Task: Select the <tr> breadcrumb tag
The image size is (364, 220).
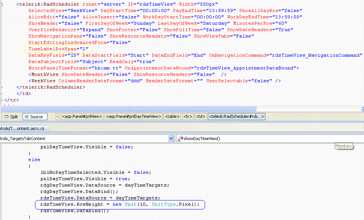Action: pos(188,116)
